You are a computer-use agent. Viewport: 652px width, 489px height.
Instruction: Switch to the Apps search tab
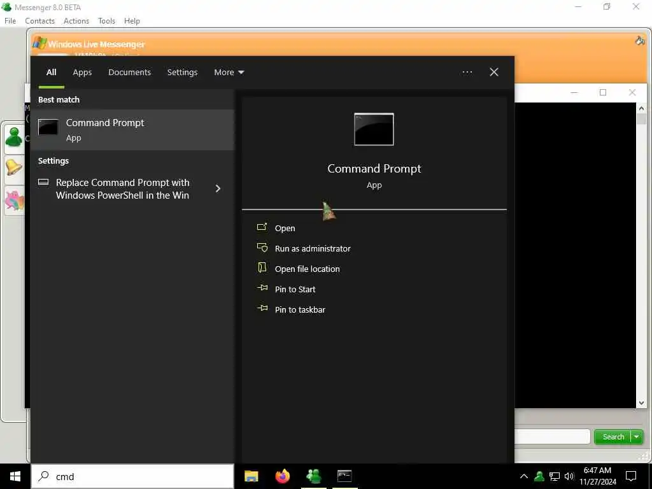coord(82,73)
